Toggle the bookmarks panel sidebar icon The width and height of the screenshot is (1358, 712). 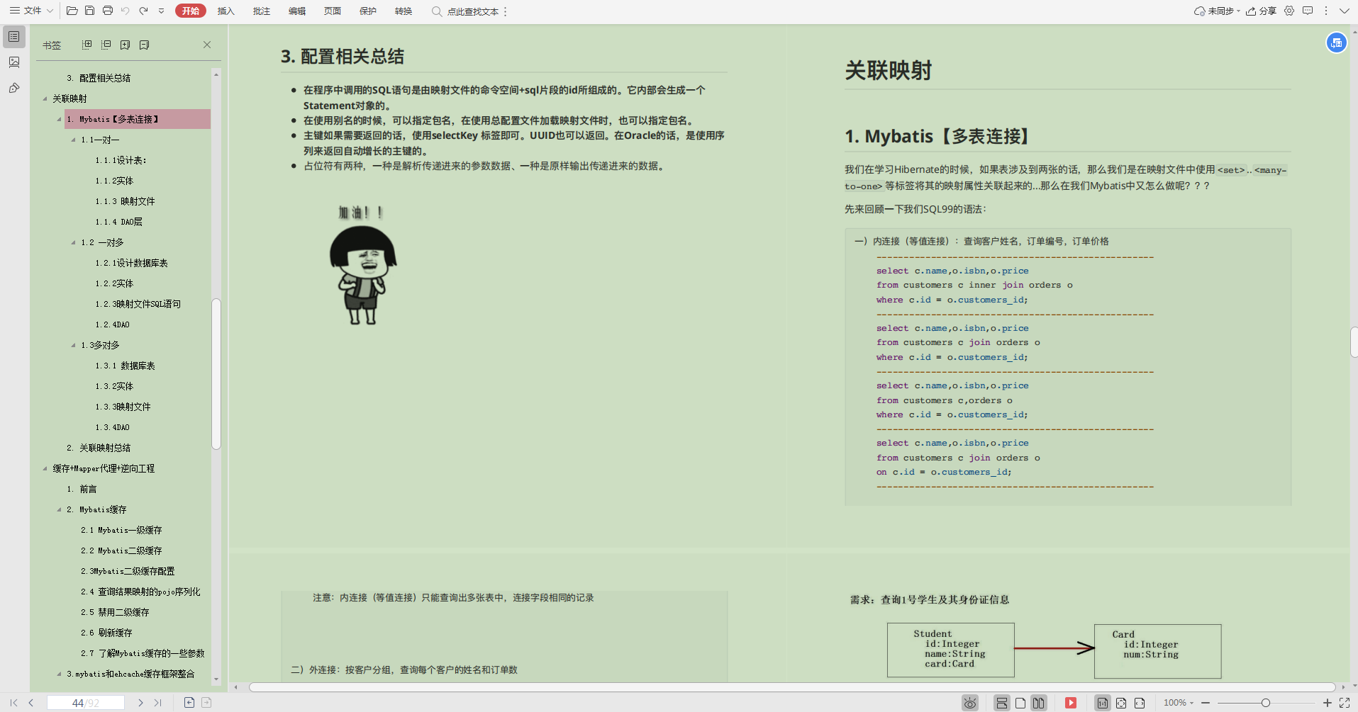(x=14, y=36)
